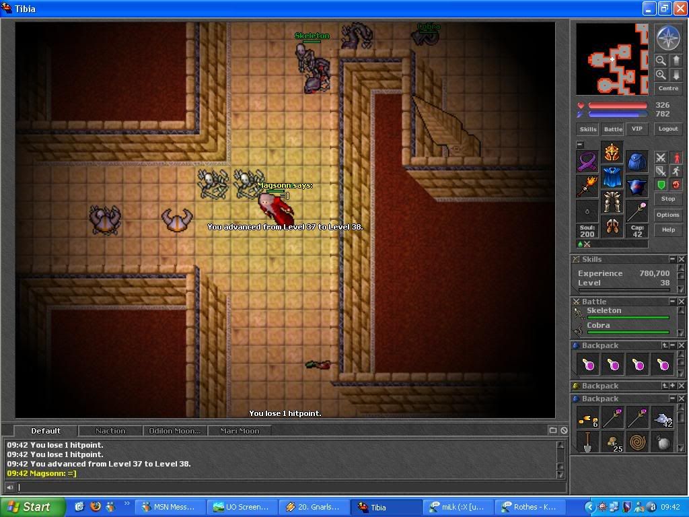Select the mushrooms stack of 25
Image resolution: width=689 pixels, height=517 pixels.
click(x=613, y=443)
